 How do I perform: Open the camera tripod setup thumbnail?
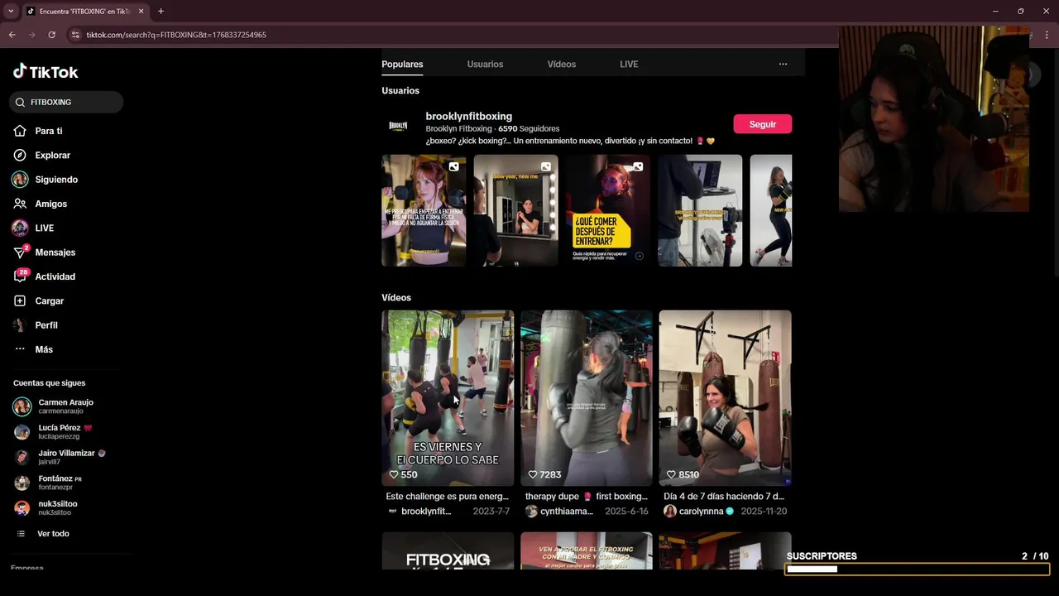[x=700, y=210]
